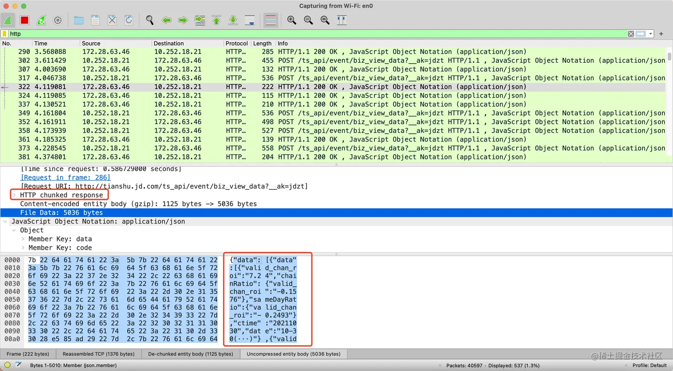Reset text zoom to normal size

325,20
